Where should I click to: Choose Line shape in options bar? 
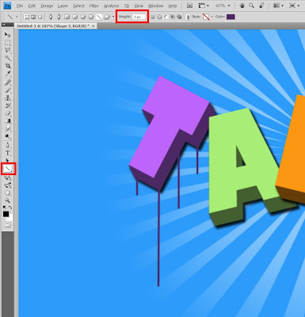click(x=98, y=17)
